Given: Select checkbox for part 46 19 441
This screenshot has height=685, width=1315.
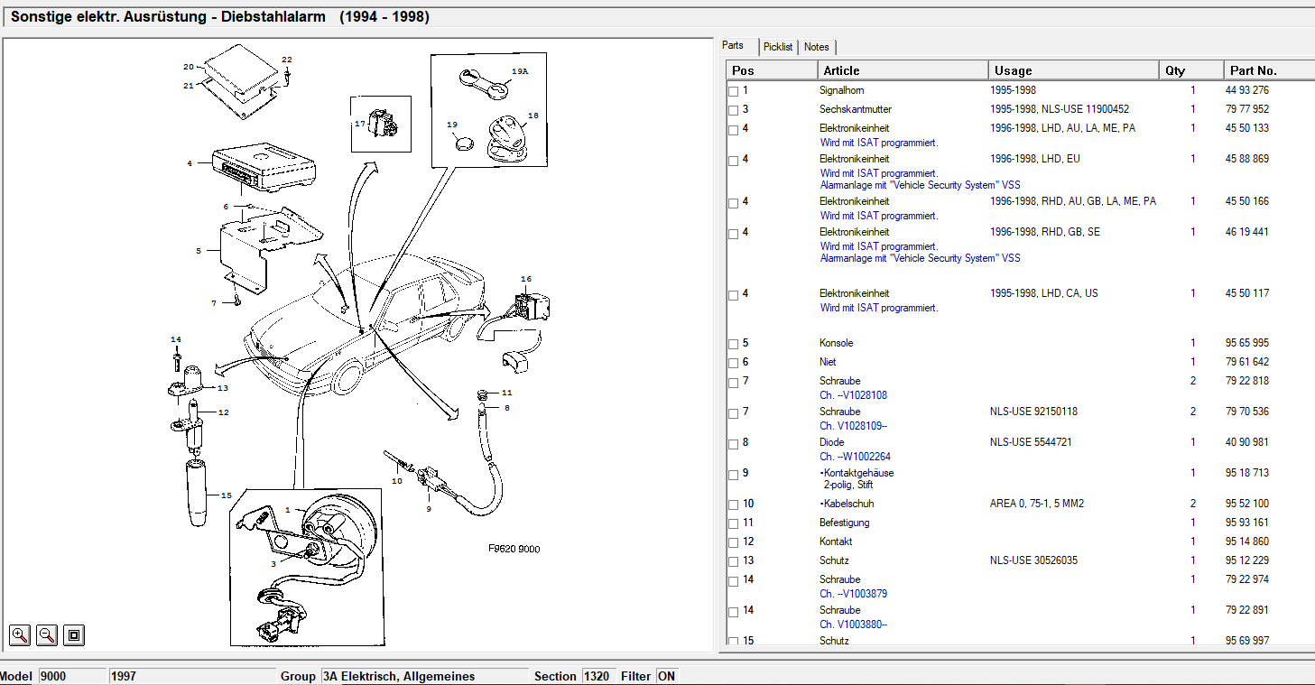Looking at the screenshot, I should coord(734,233).
